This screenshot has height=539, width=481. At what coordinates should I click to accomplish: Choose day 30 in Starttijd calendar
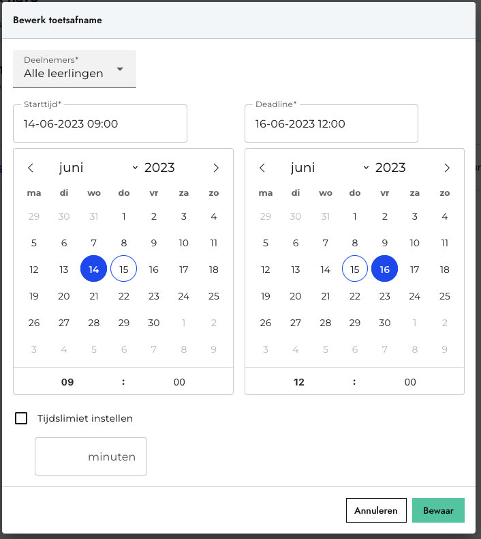153,323
